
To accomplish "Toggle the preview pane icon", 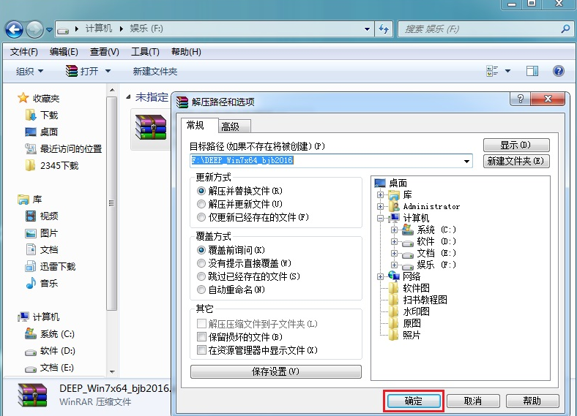I will 532,71.
